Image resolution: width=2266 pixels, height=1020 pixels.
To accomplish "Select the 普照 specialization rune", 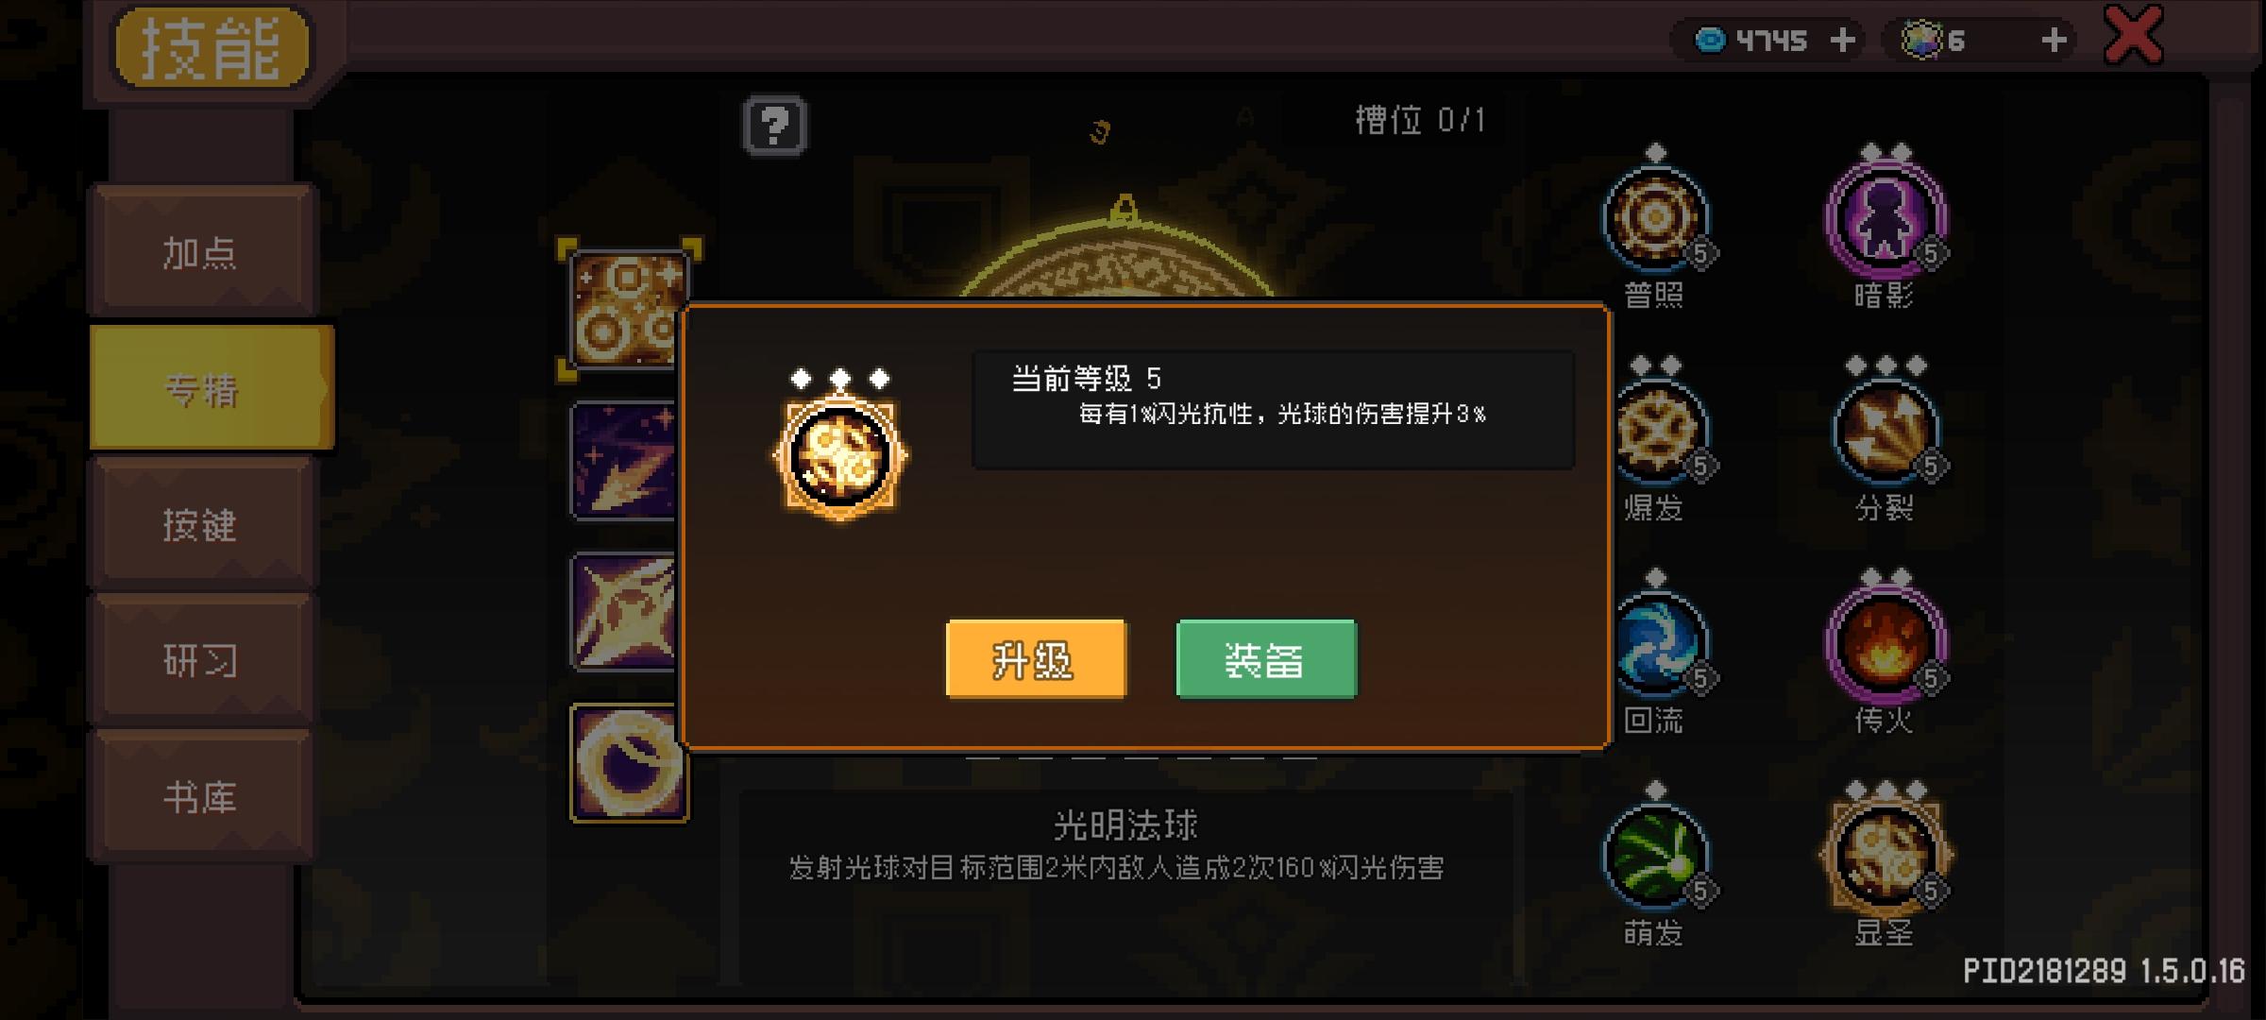I will pyautogui.click(x=1655, y=217).
